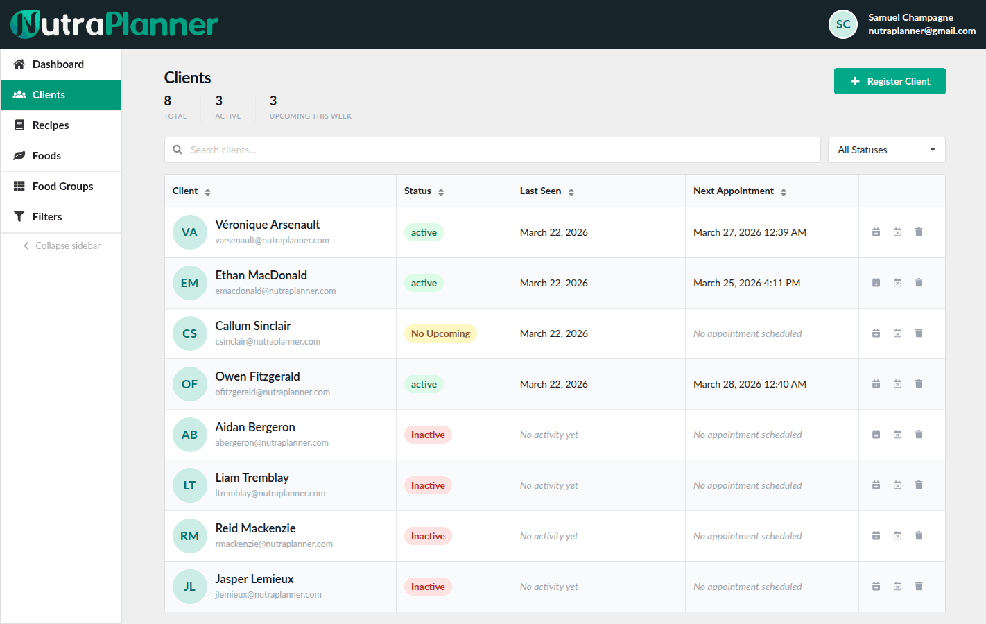Collapse the sidebar
986x624 pixels.
61,246
